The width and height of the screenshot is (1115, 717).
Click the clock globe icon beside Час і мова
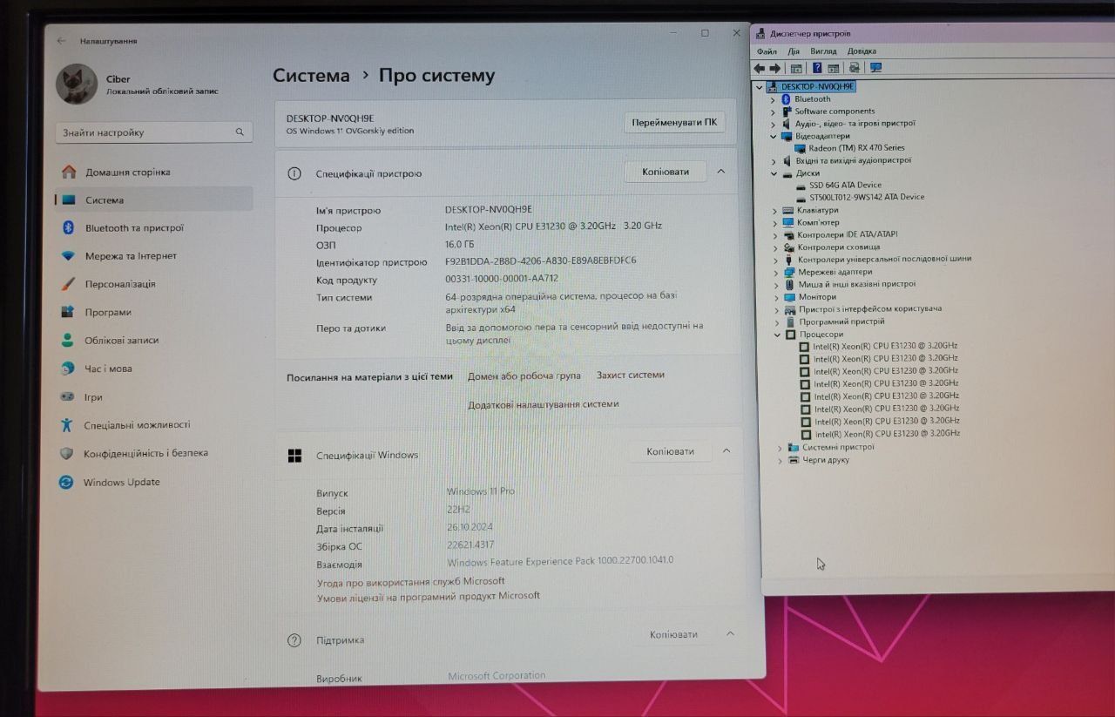(67, 369)
